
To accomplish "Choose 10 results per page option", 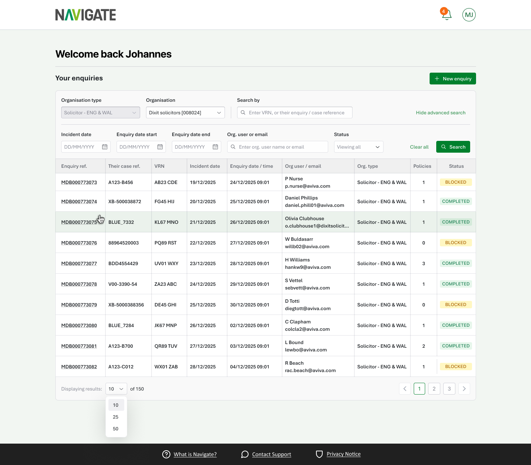I will tap(116, 405).
